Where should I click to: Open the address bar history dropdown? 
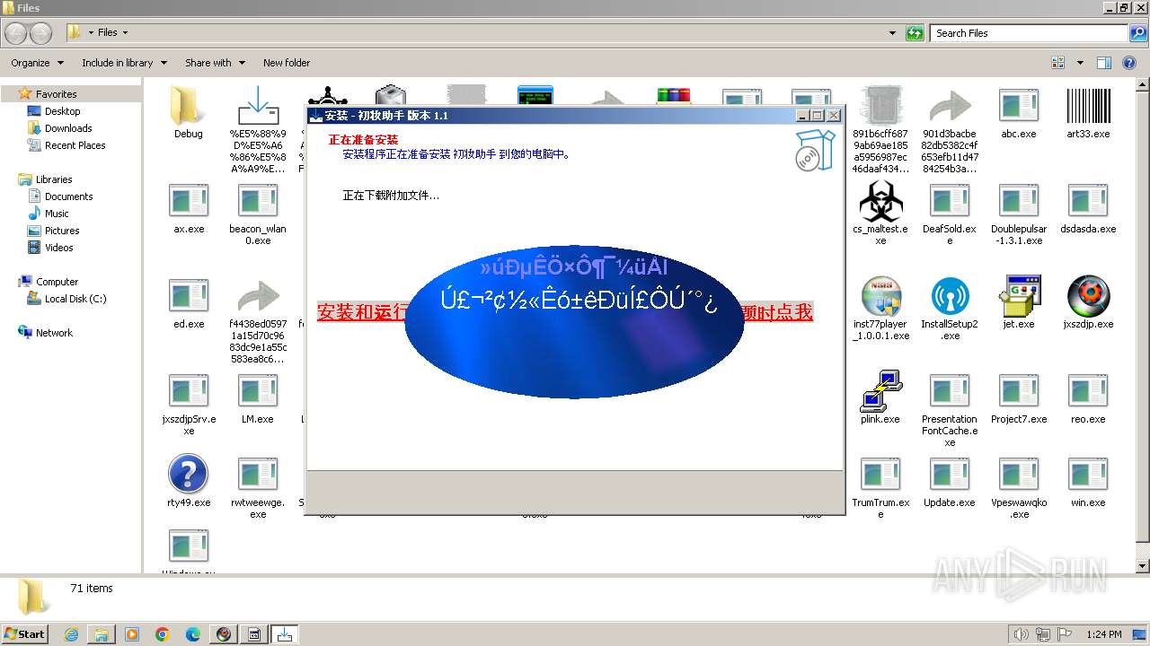click(x=892, y=33)
